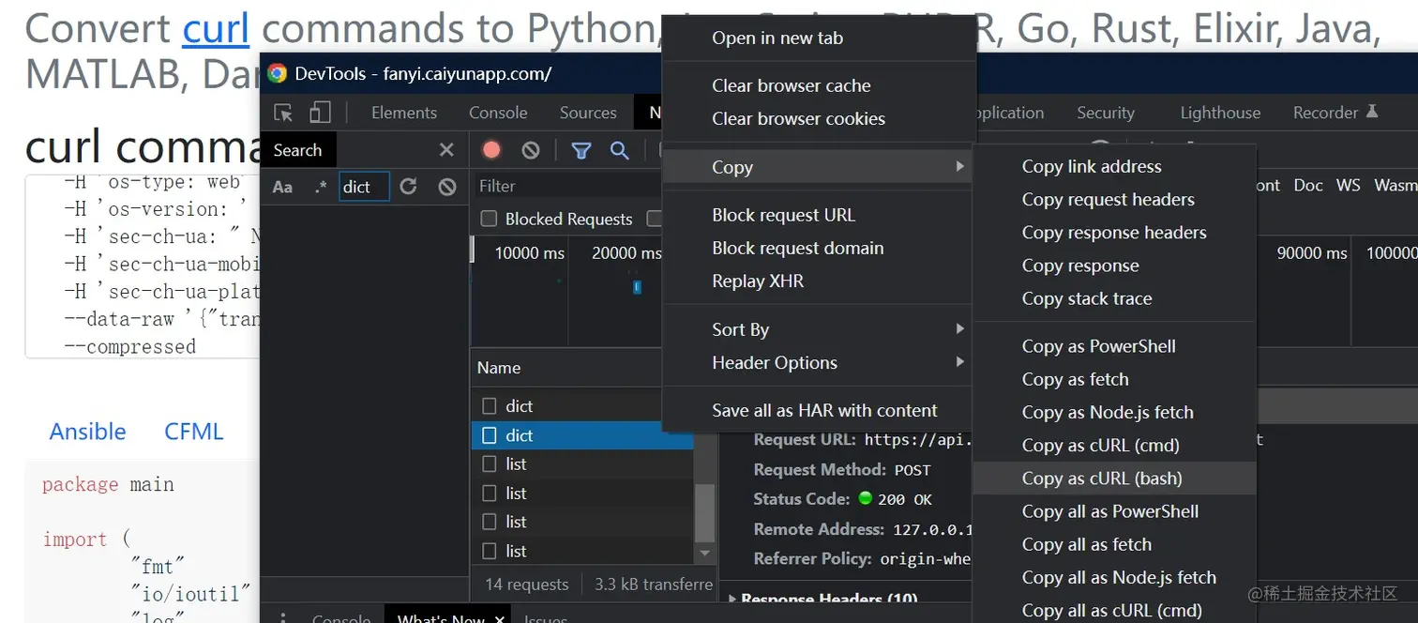Image resolution: width=1418 pixels, height=623 pixels.
Task: Toggle the network filter funnel icon
Action: tap(581, 150)
